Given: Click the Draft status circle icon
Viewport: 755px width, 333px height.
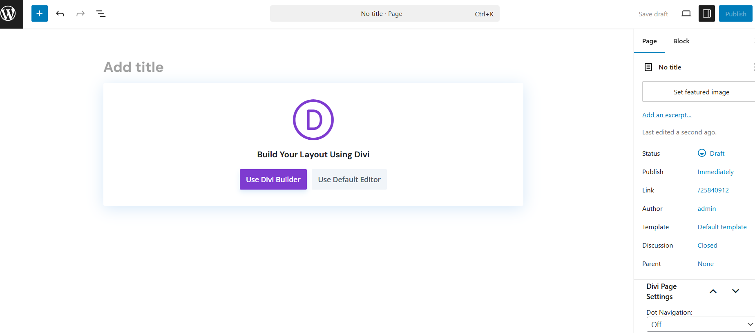Looking at the screenshot, I should tap(702, 153).
